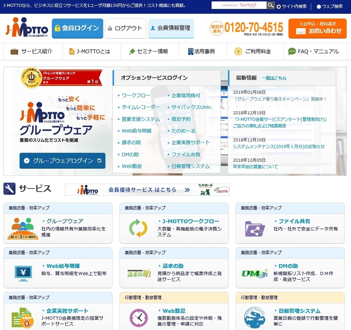Open the タイムレコーダー option link
351x330 pixels.
140,107
